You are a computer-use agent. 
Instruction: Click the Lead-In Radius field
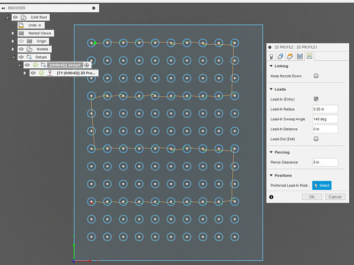(325, 109)
